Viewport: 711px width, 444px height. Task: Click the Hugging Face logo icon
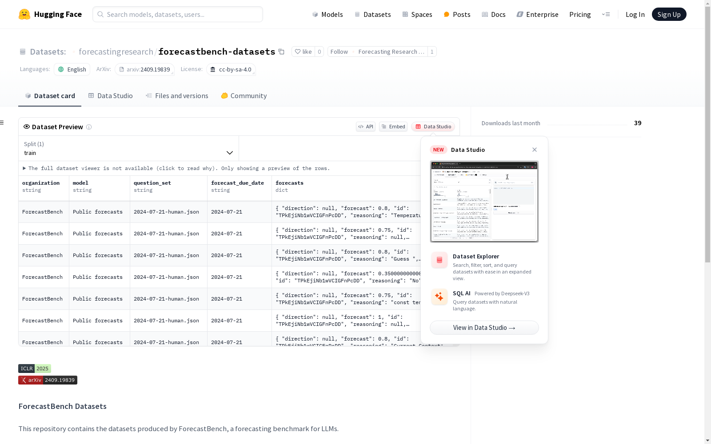pos(24,14)
